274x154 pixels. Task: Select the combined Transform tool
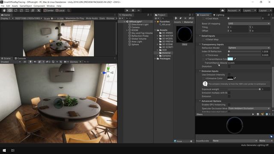click(33, 10)
